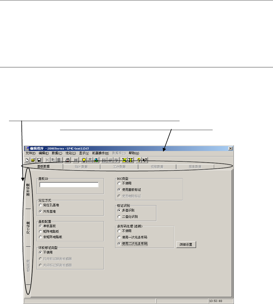This screenshot has height=304, width=273.
Task: Close the 编辑程序 window
Action: 230,148
